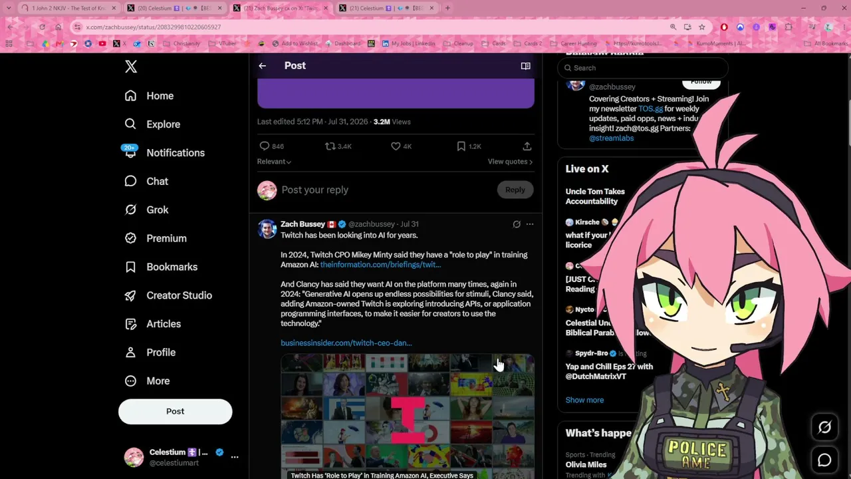Open the Extensions puzzle icon

(x=789, y=27)
